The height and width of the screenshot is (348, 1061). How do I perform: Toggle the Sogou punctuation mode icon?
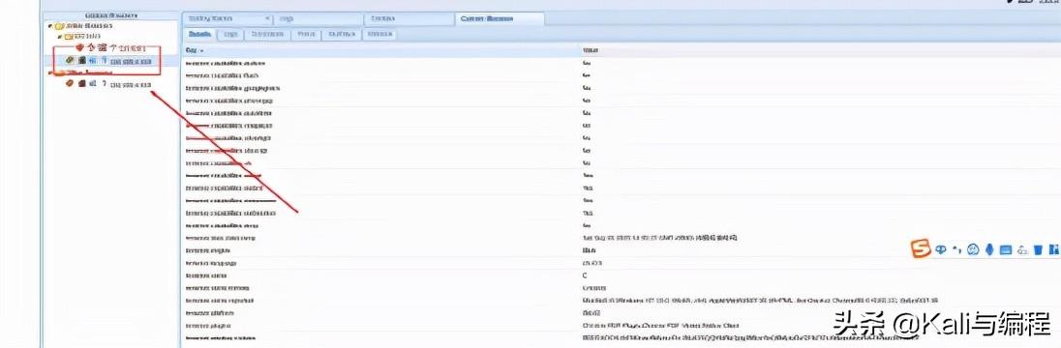tap(956, 249)
